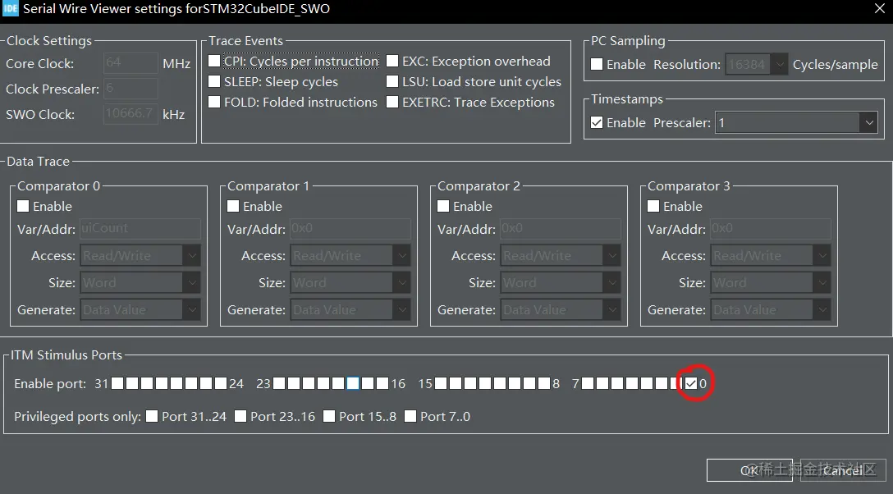Image resolution: width=893 pixels, height=494 pixels.
Task: Open Comparator 3 Generate dropdown
Action: click(771, 309)
